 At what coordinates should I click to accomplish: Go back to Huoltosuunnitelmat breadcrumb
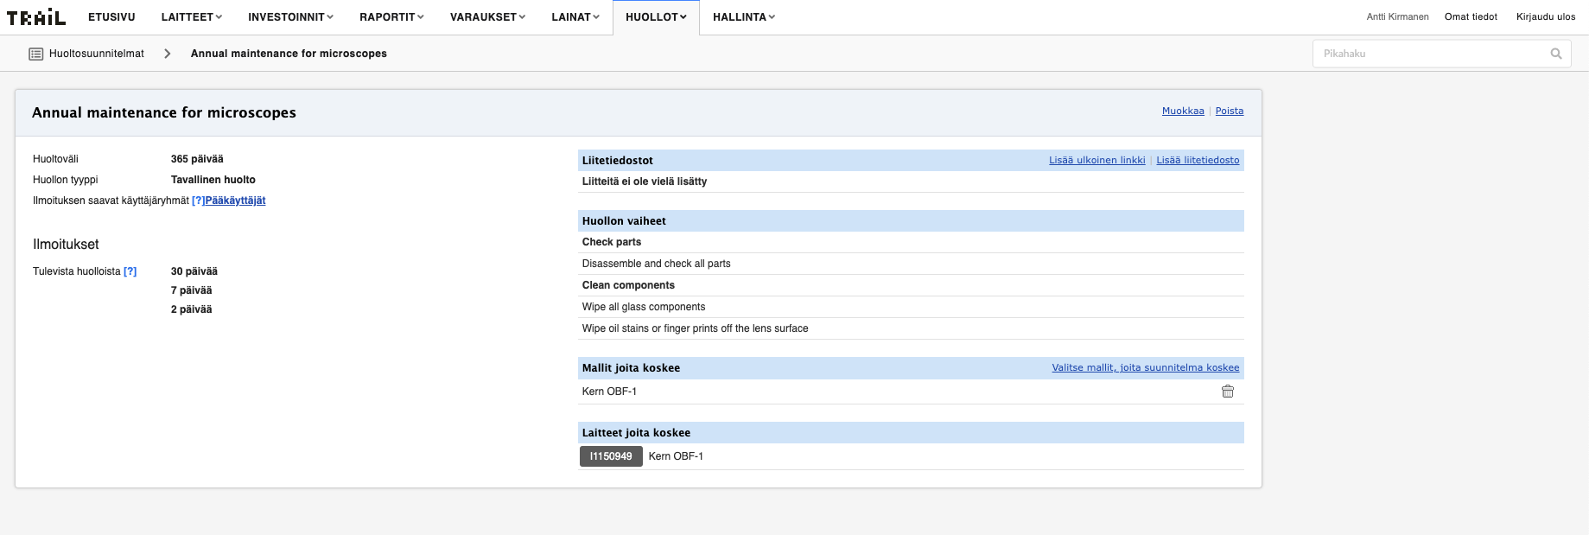pyautogui.click(x=97, y=54)
